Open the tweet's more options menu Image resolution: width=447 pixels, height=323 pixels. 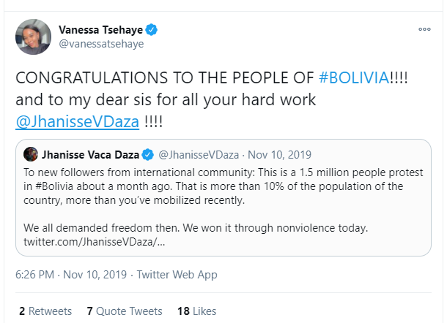[424, 30]
